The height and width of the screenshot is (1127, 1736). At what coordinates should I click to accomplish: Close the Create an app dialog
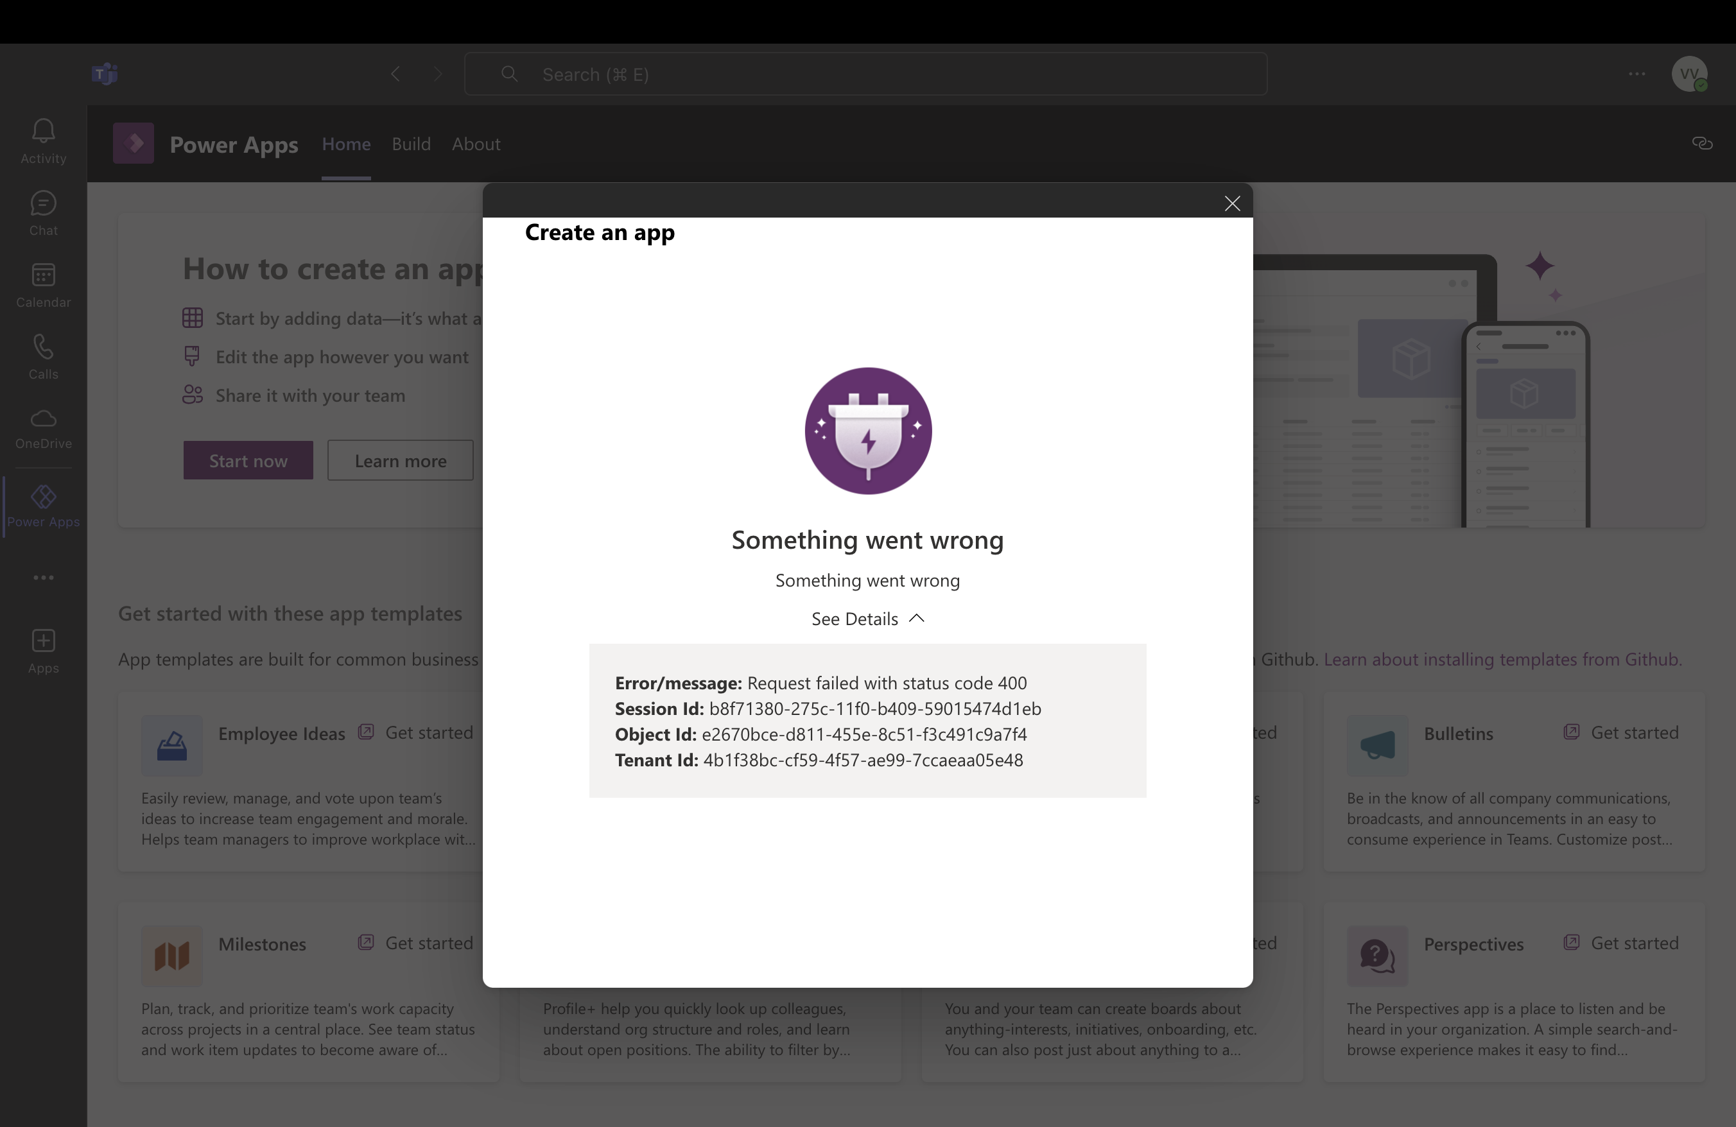[x=1232, y=203]
